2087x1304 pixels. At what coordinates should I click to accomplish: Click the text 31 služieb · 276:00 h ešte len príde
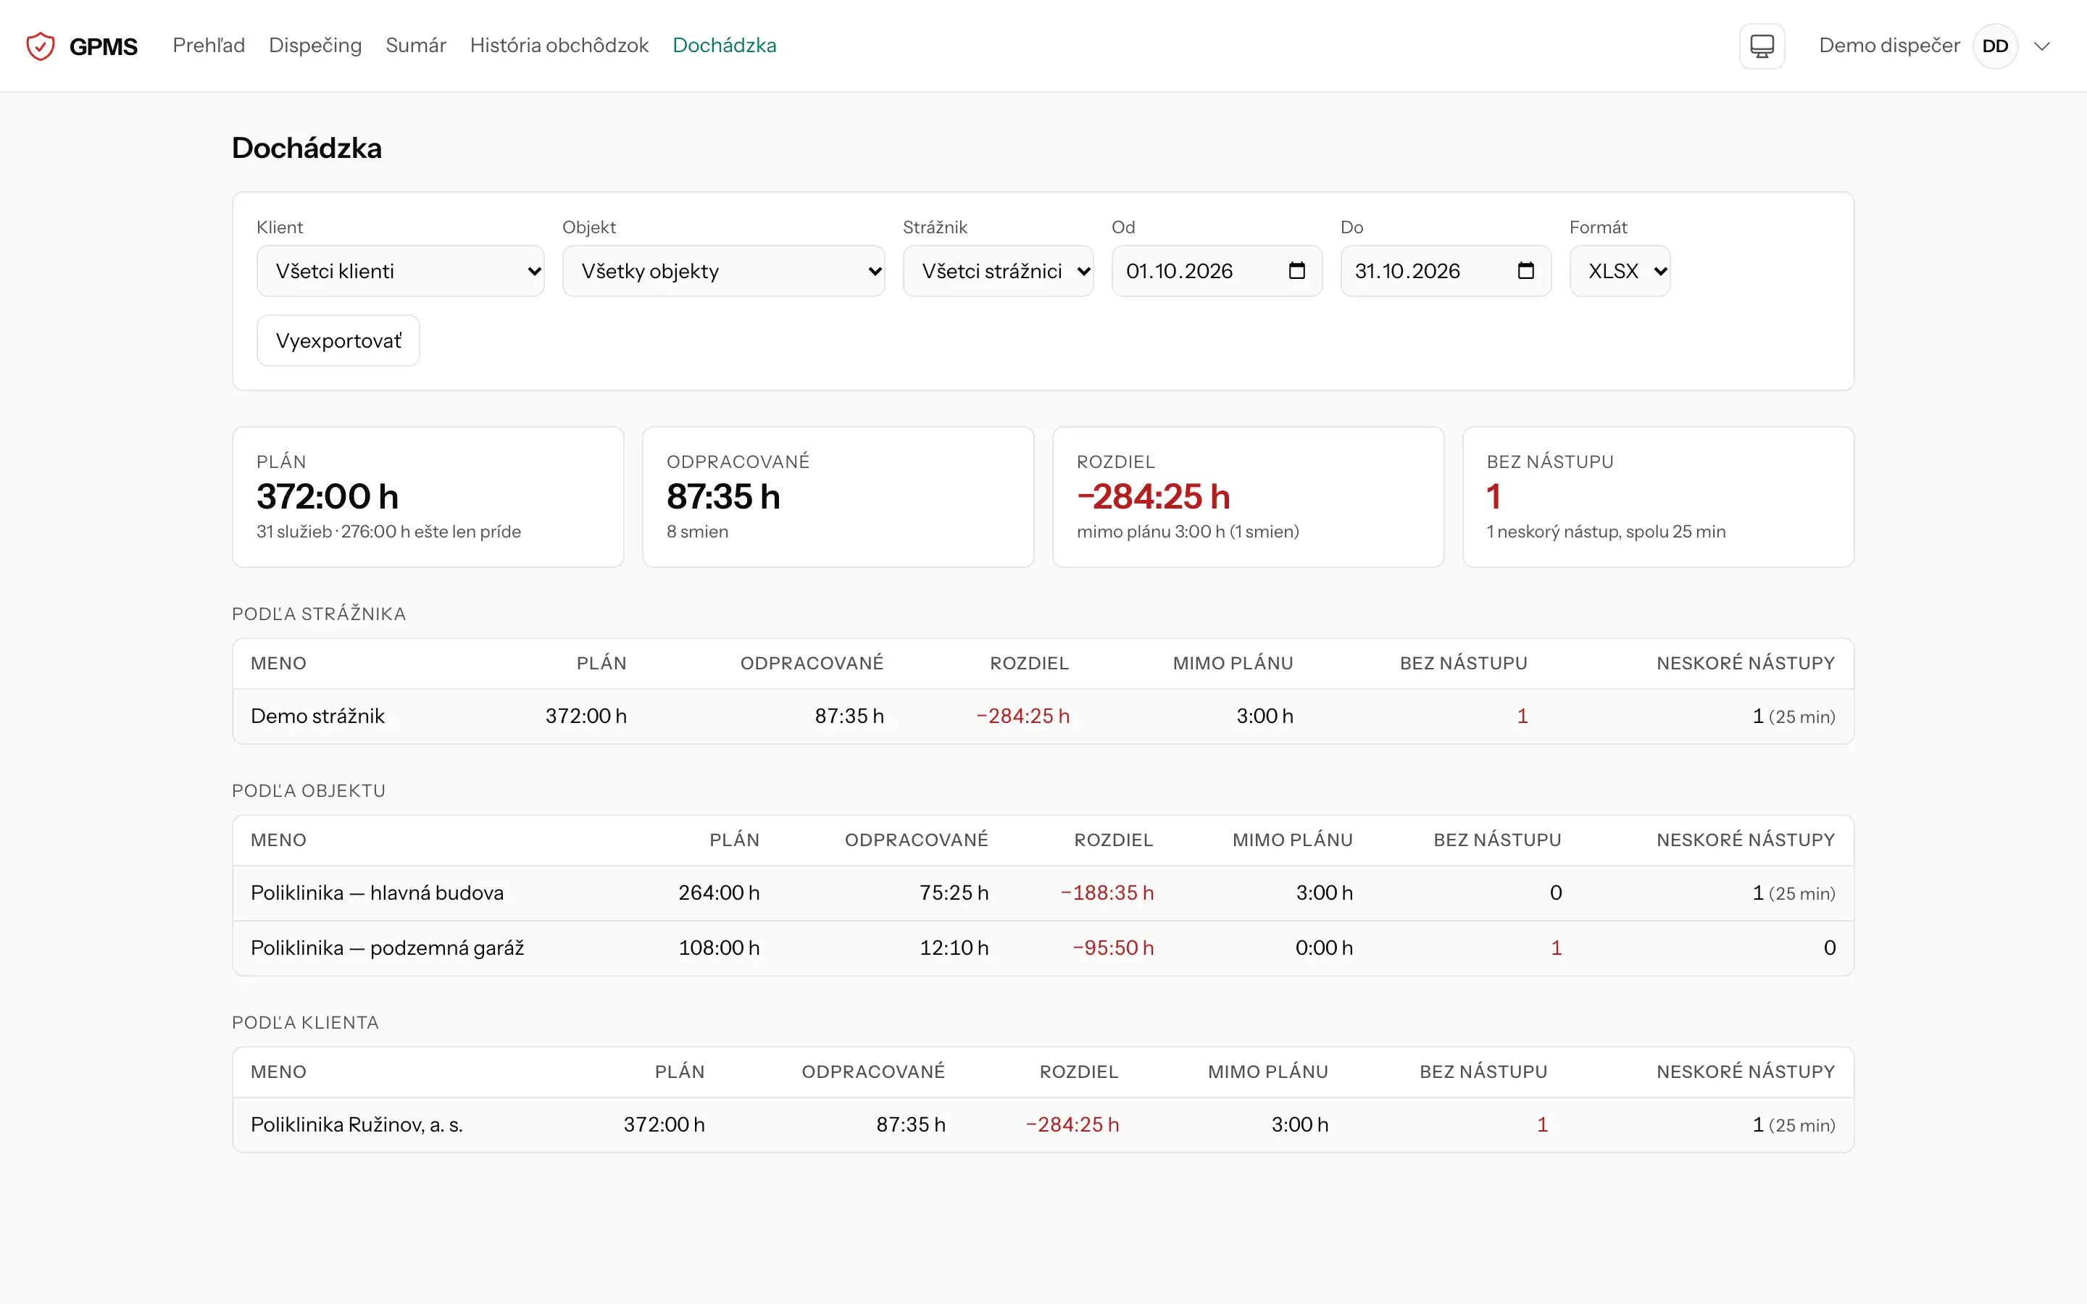pos(388,531)
